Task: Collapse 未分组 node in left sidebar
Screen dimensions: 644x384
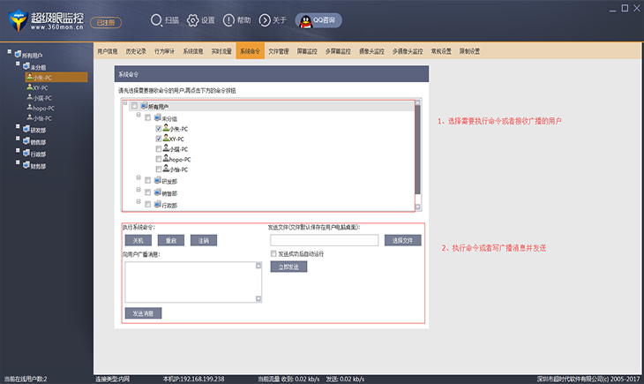Action: (x=17, y=64)
